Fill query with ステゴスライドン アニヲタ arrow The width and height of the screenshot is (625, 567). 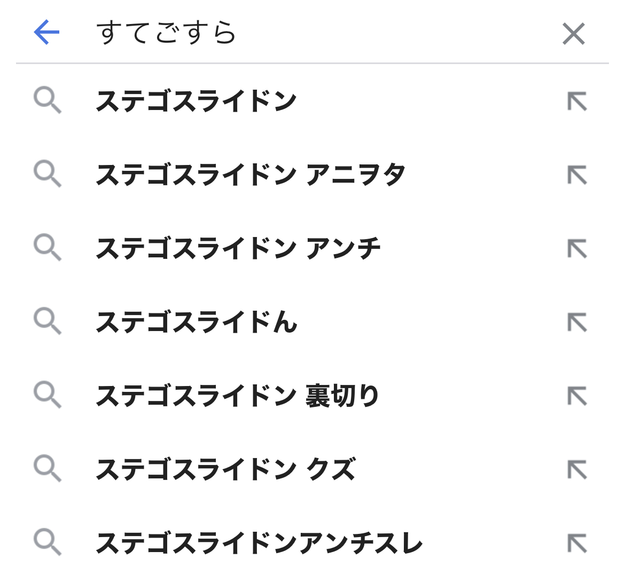(577, 175)
